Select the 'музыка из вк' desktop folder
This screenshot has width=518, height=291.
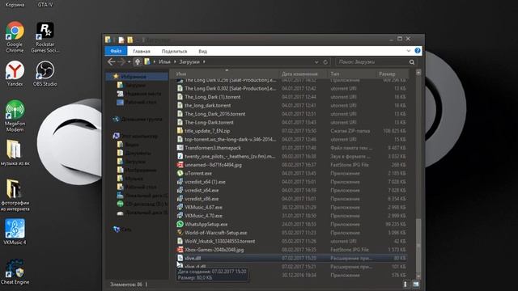tap(15, 153)
